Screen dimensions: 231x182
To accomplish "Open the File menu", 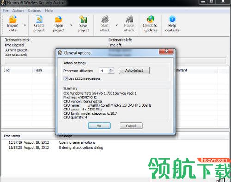I will point(6,11).
